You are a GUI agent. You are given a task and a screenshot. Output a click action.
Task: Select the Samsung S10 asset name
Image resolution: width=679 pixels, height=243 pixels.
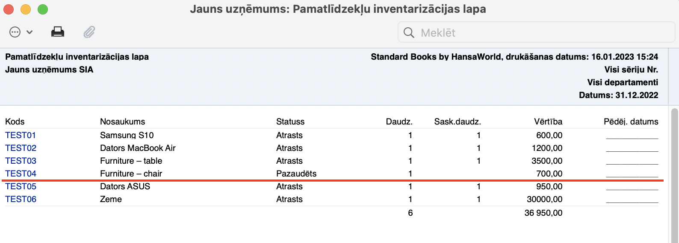coord(127,135)
